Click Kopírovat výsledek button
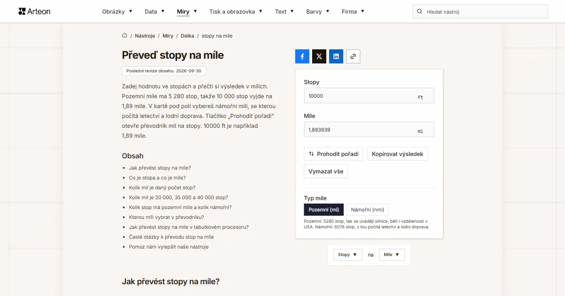This screenshot has height=296, width=565. pyautogui.click(x=397, y=154)
